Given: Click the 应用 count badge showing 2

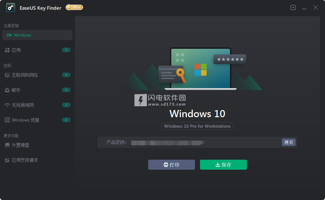Looking at the screenshot, I should pos(66,50).
